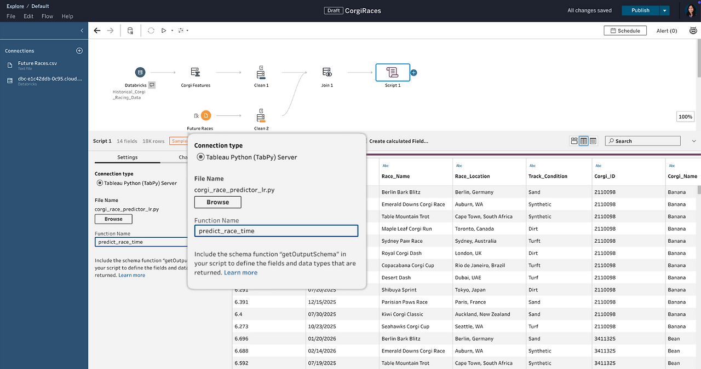Open the Data Guide icon below the avatar
Screen dimensions: 701x369
point(693,31)
